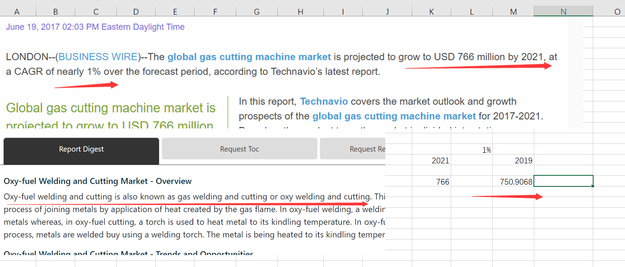Click paragraph line starting 'Oxy-fuel welding and cutting is also'
625x267 pixels.
coord(195,197)
